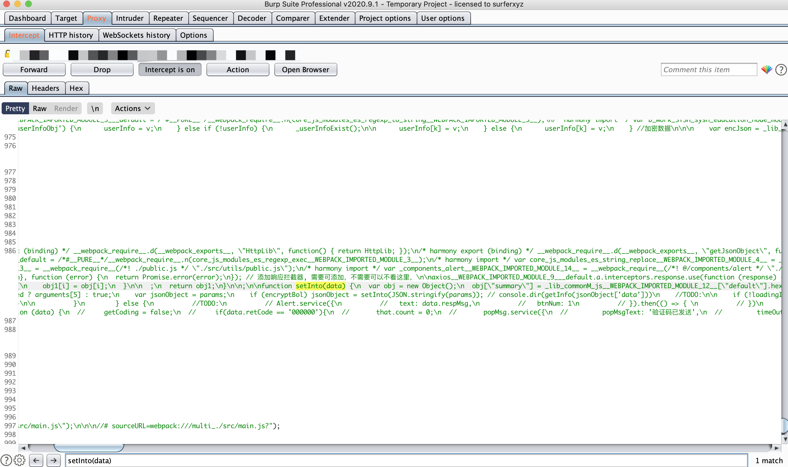This screenshot has width=788, height=467.
Task: Switch to the Repeater tab
Action: tap(168, 18)
